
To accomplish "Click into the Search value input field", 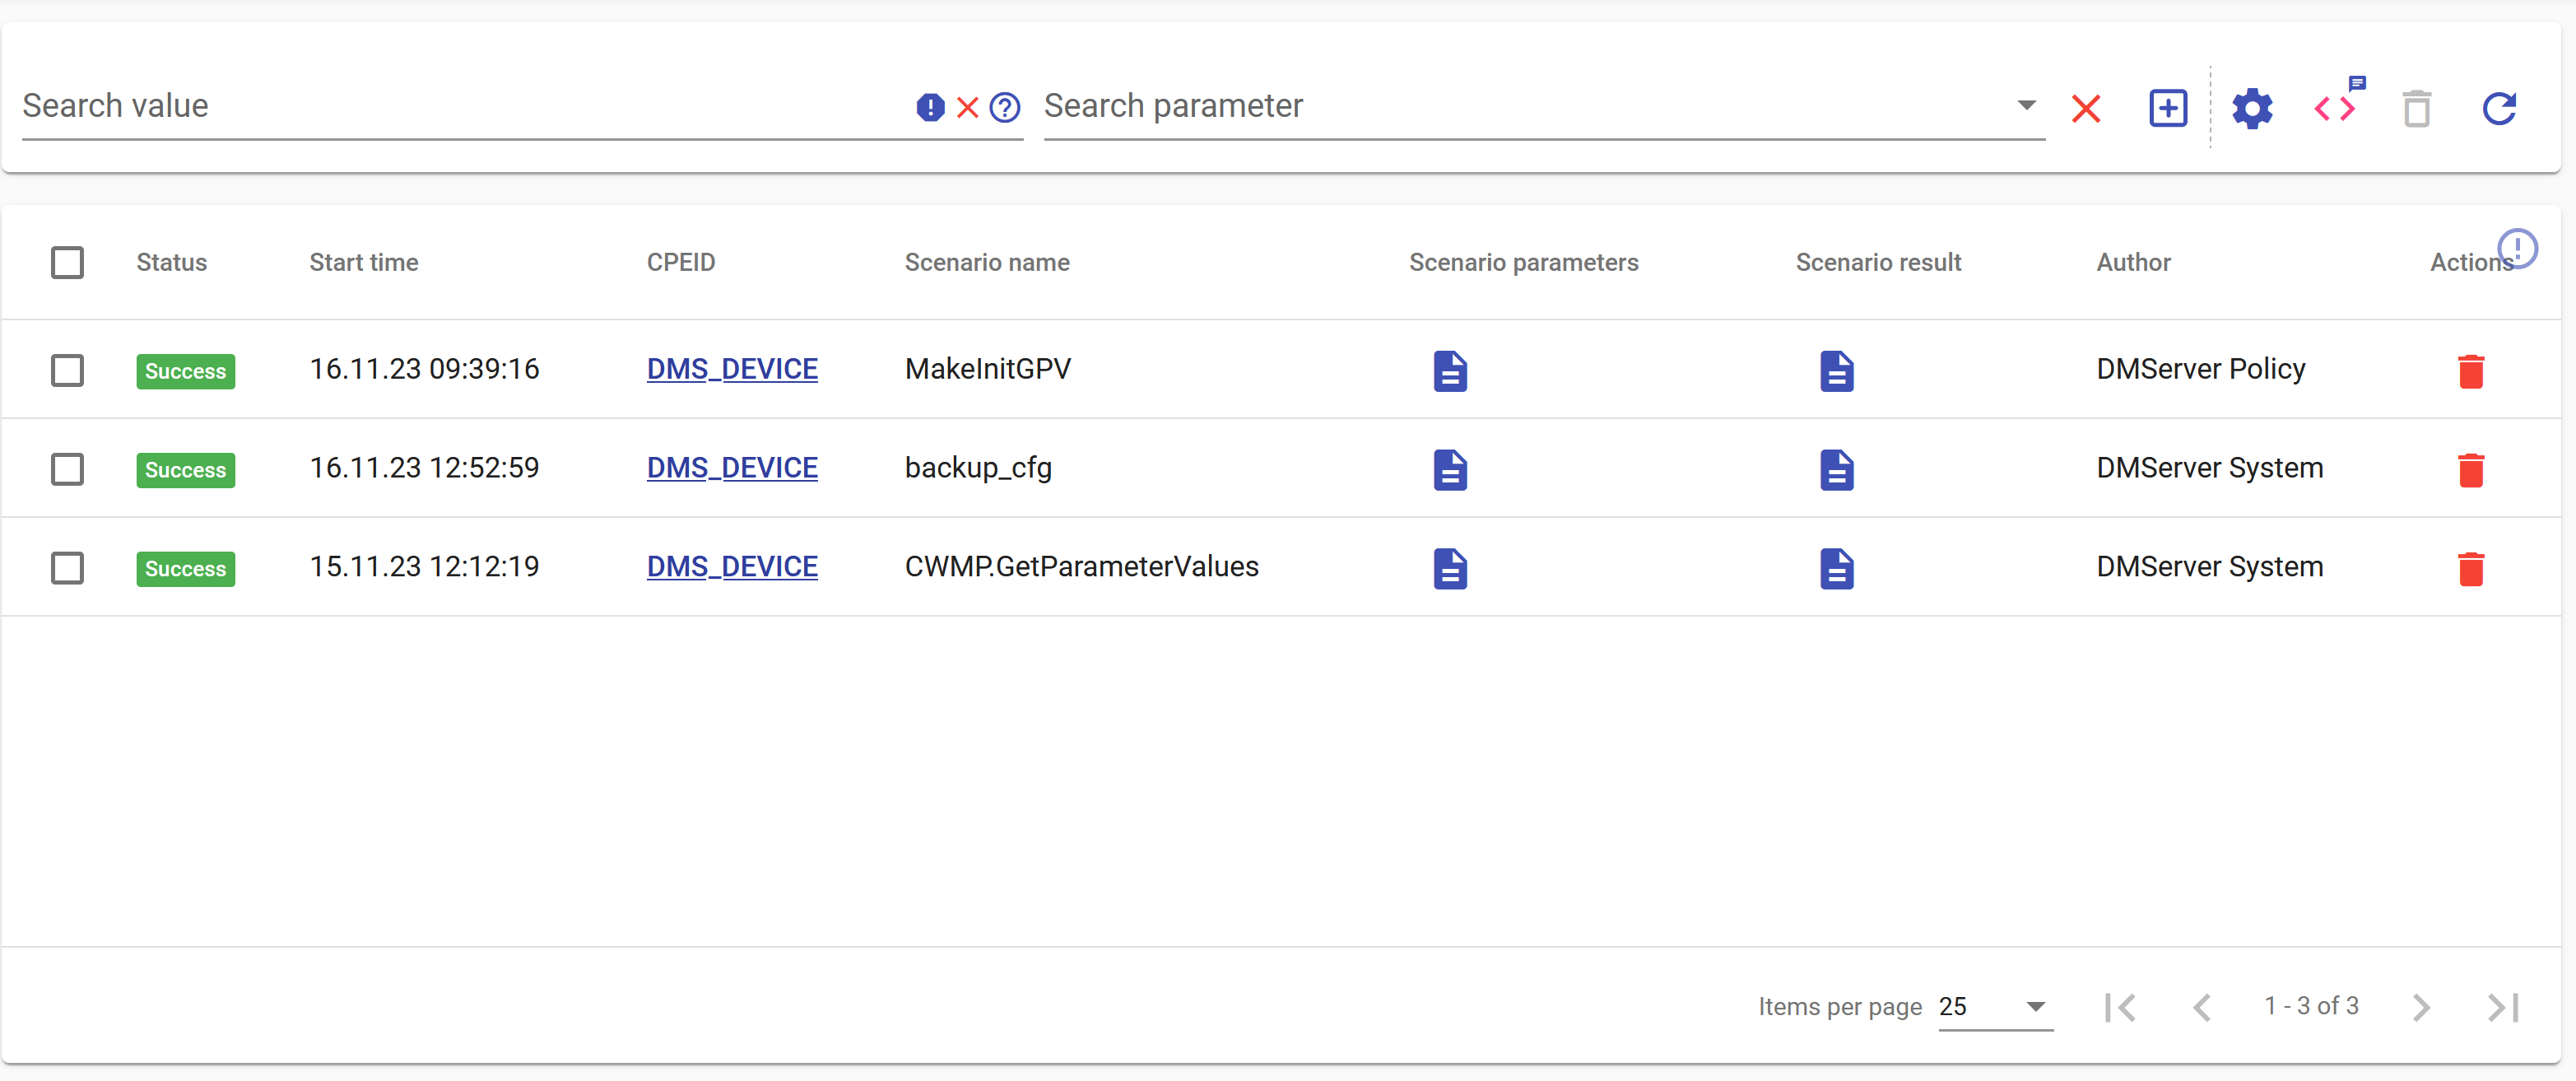I will (x=460, y=106).
